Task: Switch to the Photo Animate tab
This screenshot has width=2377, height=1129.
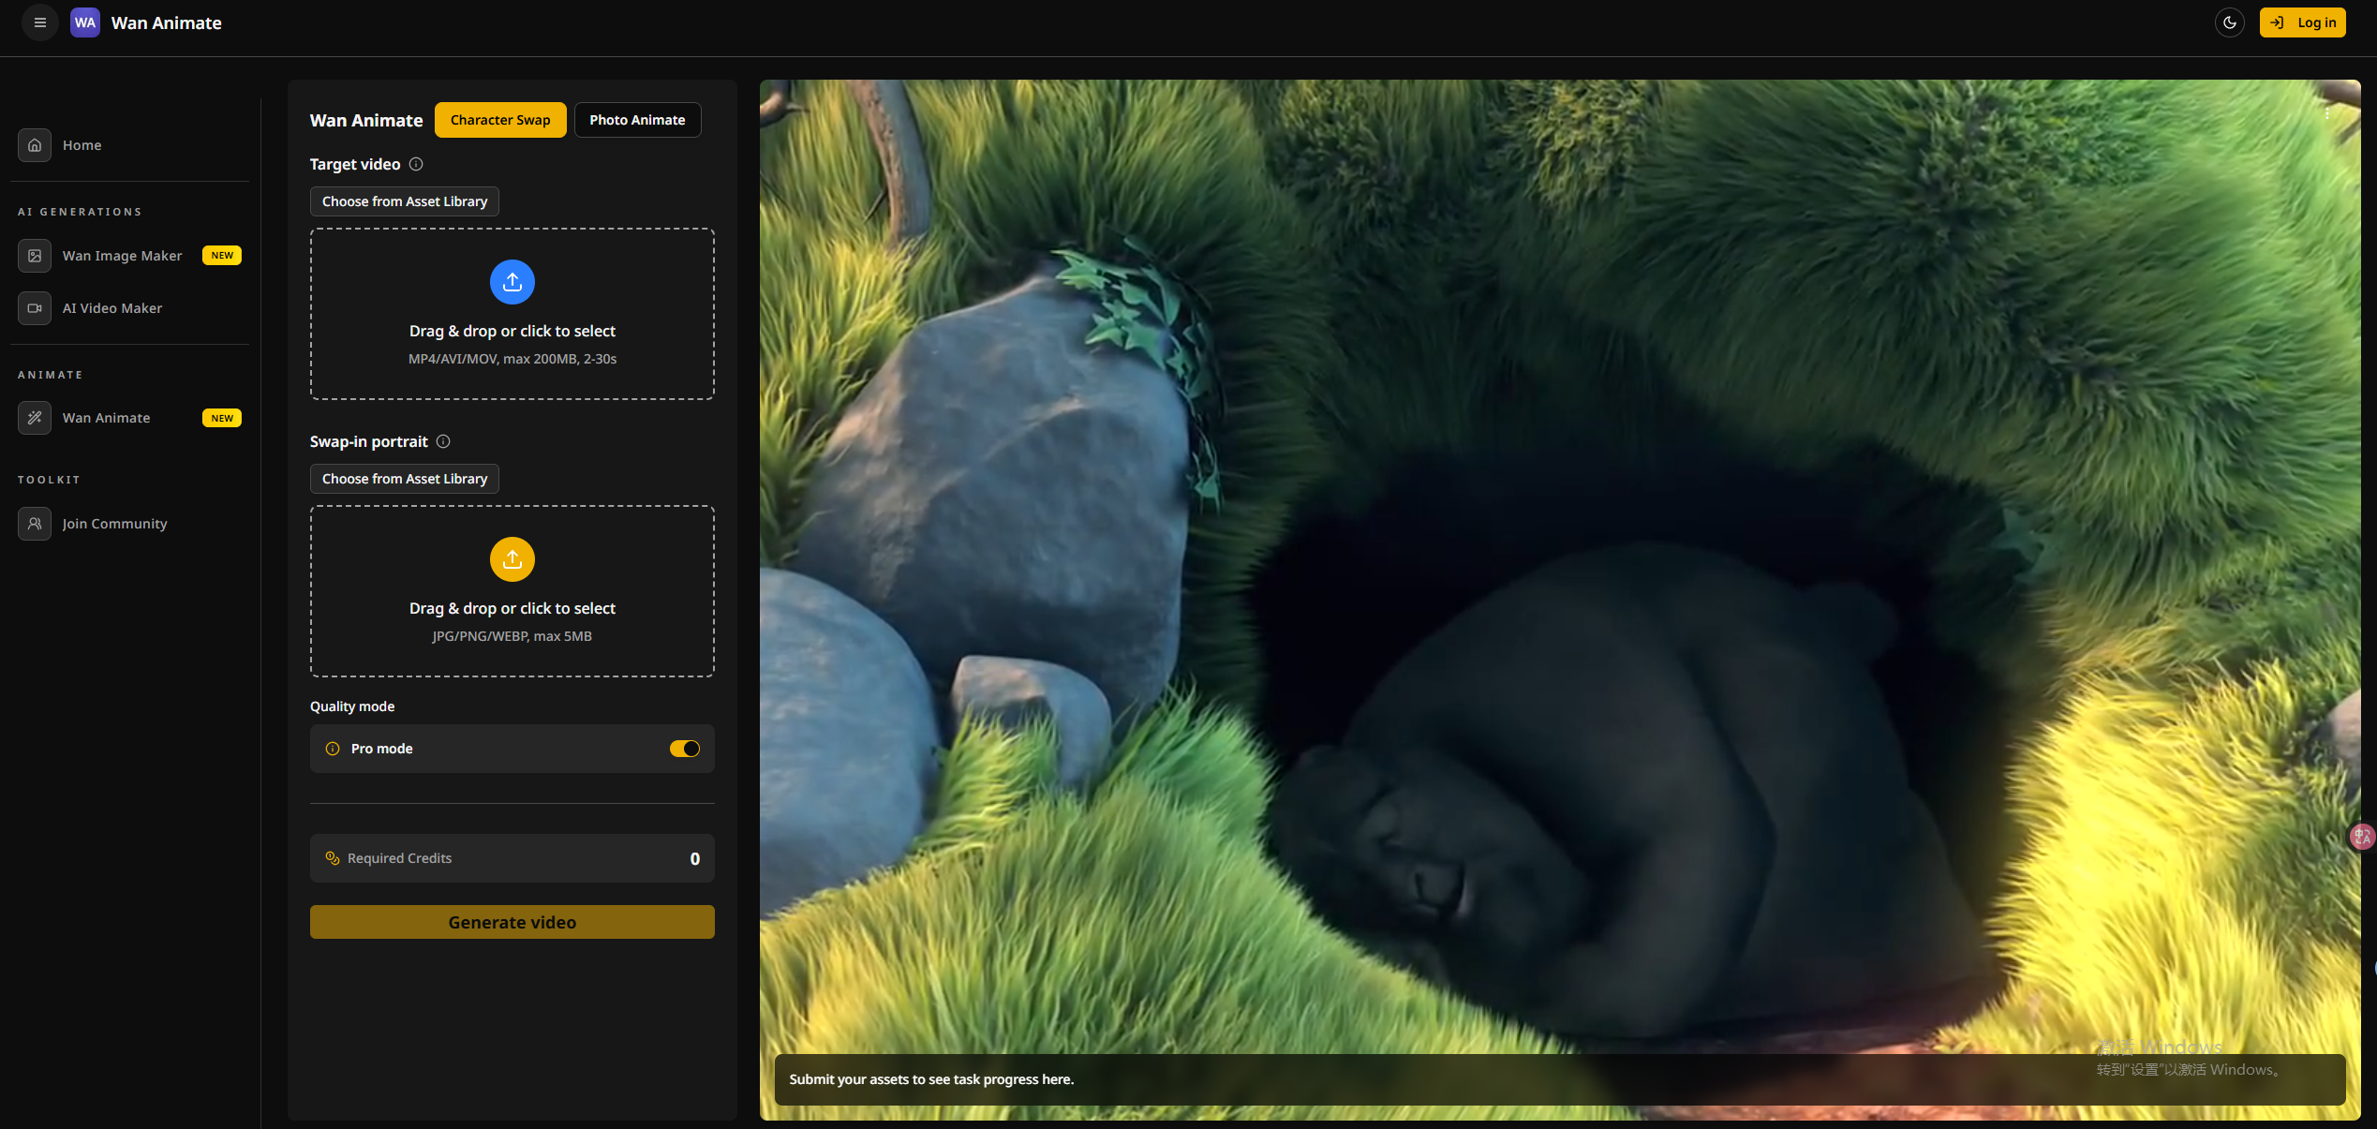Action: point(637,120)
